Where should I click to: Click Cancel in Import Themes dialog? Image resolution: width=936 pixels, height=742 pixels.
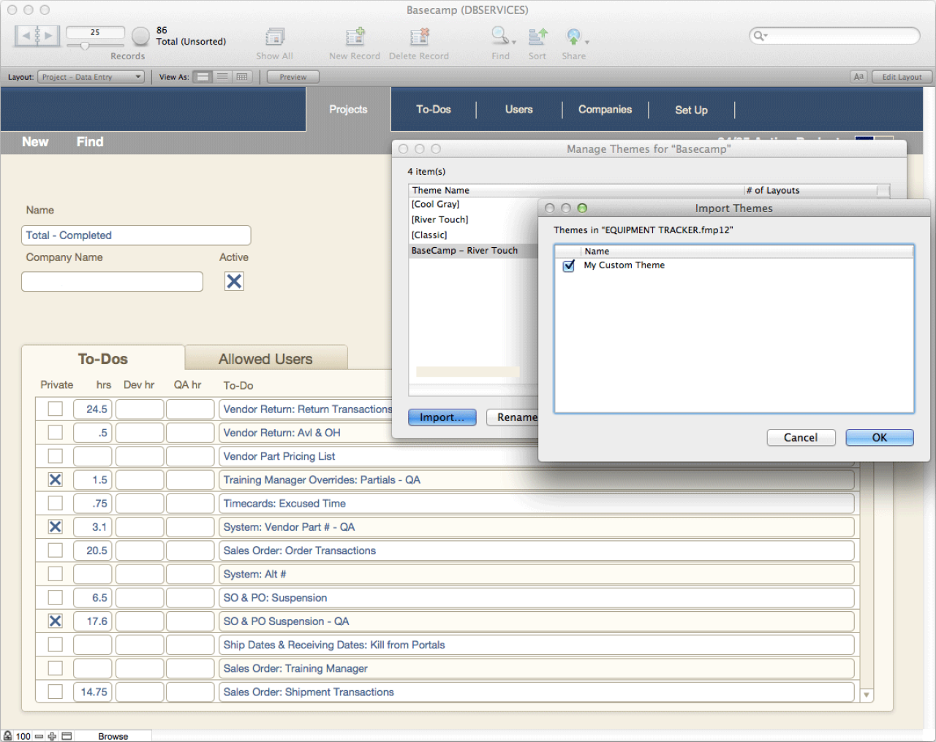801,437
